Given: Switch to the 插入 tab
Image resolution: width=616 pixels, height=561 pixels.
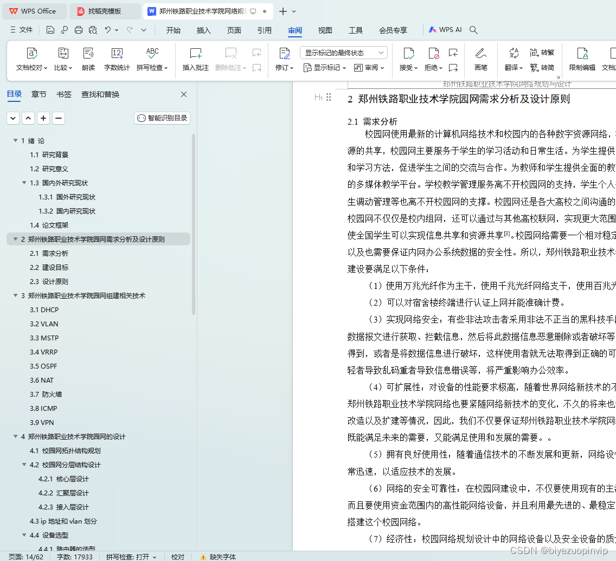Looking at the screenshot, I should point(203,30).
